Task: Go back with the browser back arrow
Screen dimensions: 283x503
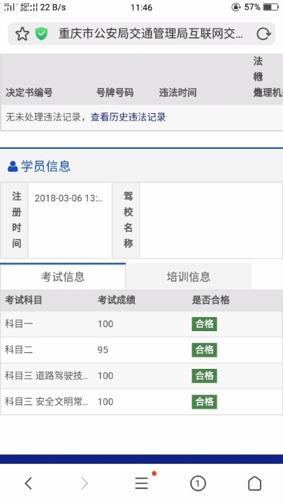Action: pyautogui.click(x=29, y=483)
